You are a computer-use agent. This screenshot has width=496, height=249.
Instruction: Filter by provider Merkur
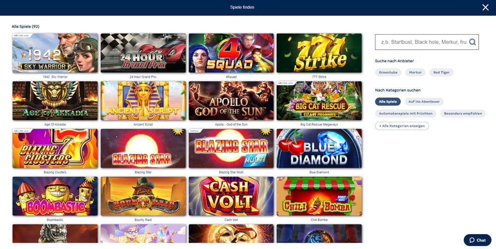point(415,73)
